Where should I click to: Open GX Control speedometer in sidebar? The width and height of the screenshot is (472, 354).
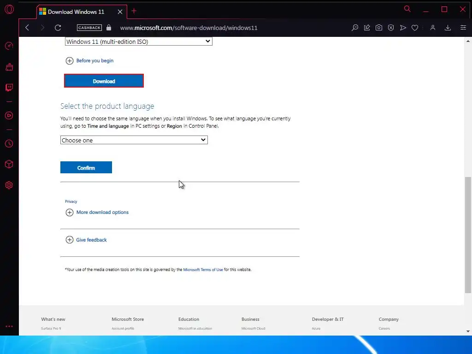click(x=9, y=46)
